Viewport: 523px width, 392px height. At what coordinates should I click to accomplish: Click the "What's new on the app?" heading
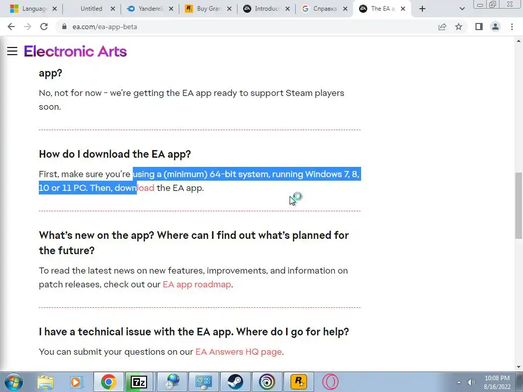[194, 242]
